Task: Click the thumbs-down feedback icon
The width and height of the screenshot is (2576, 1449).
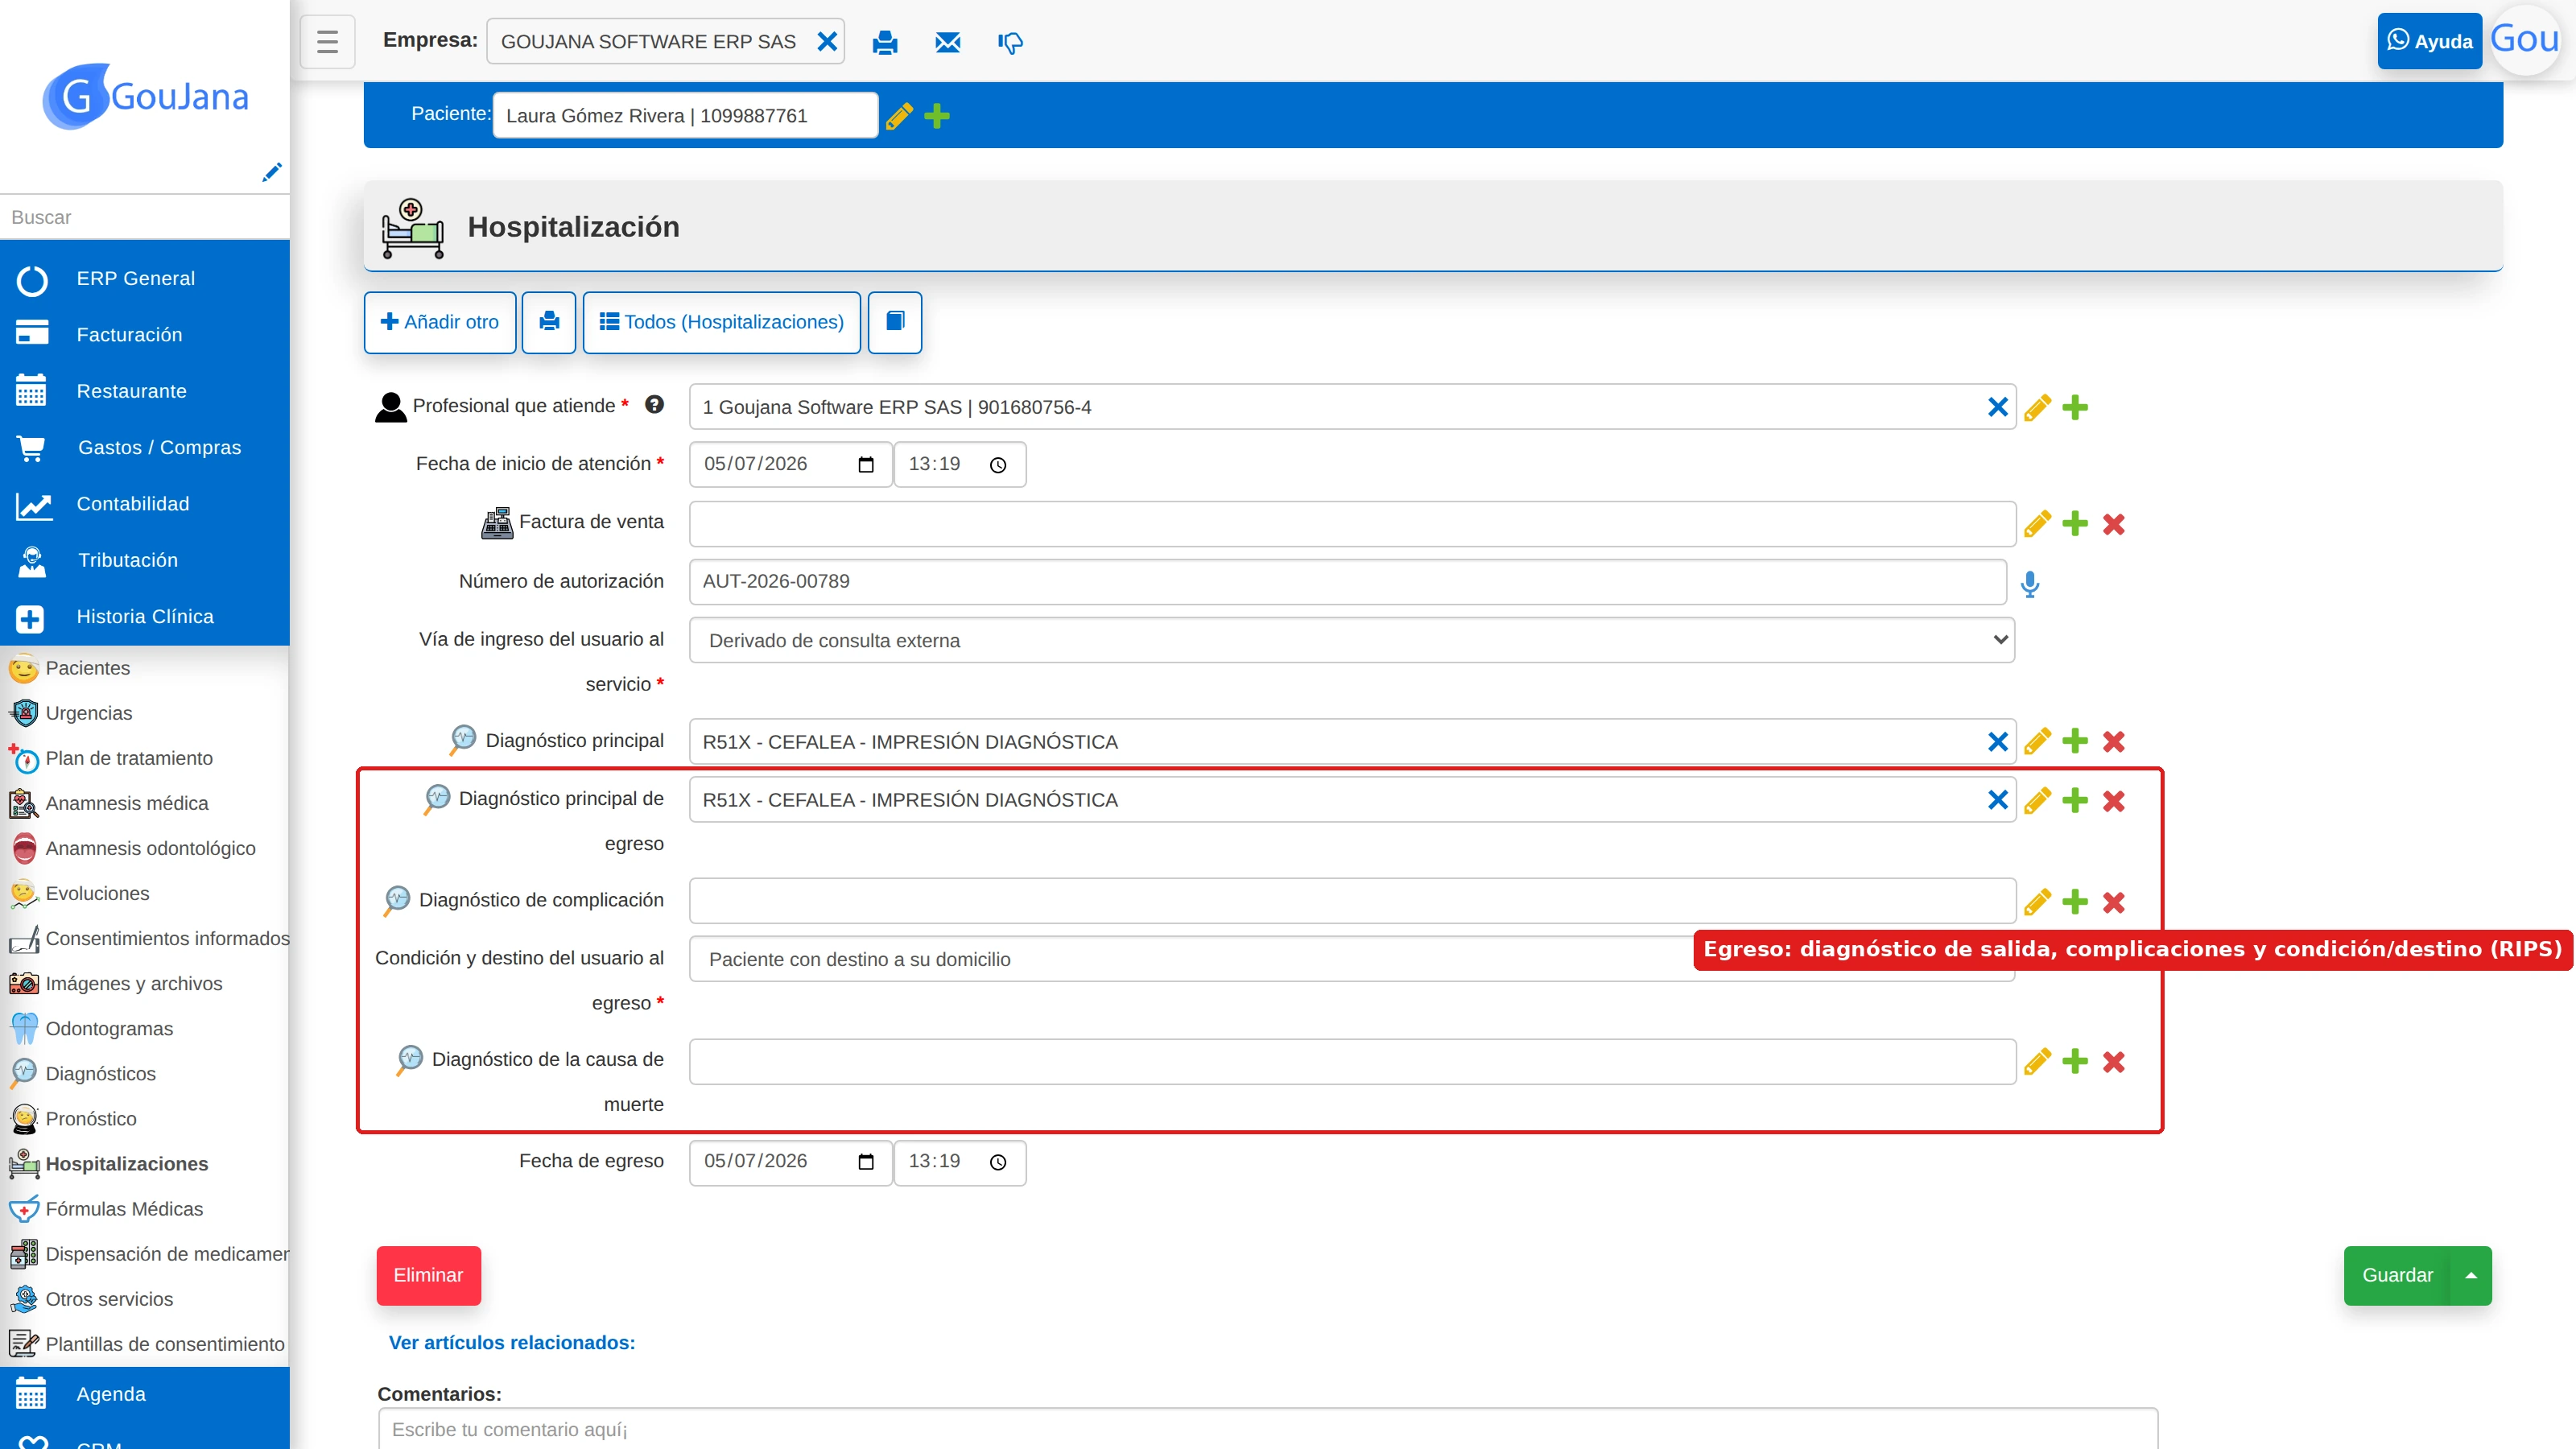Action: point(1010,42)
